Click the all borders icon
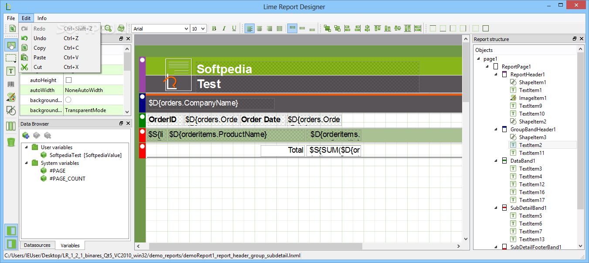The image size is (589, 263). coord(486,28)
